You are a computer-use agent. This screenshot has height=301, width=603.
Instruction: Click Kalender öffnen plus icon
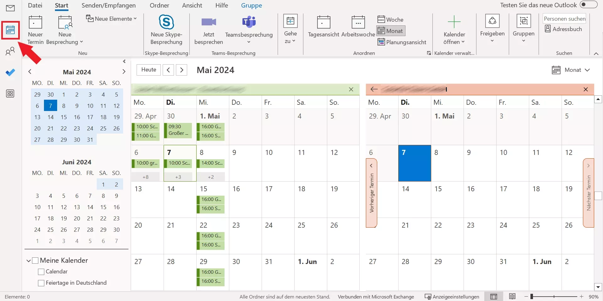point(454,22)
